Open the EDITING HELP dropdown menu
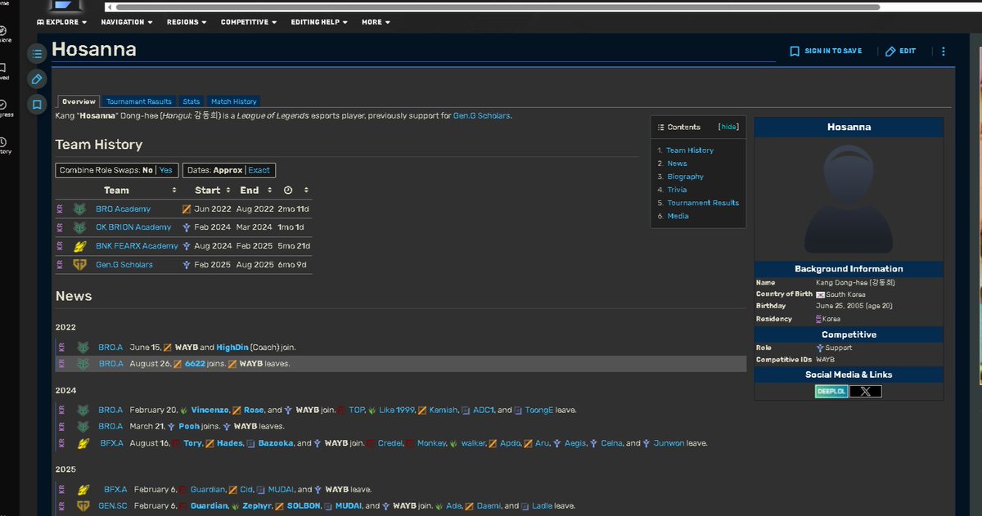Viewport: 982px width, 516px height. (x=319, y=22)
